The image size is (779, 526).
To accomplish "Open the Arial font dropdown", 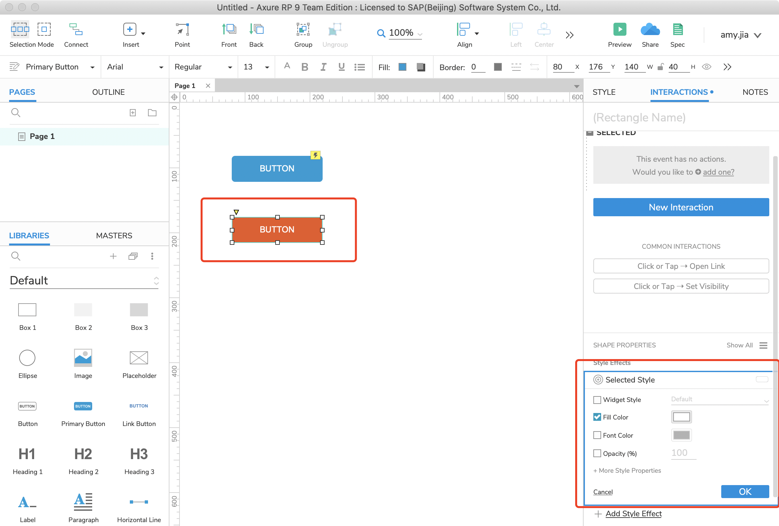I will point(135,67).
